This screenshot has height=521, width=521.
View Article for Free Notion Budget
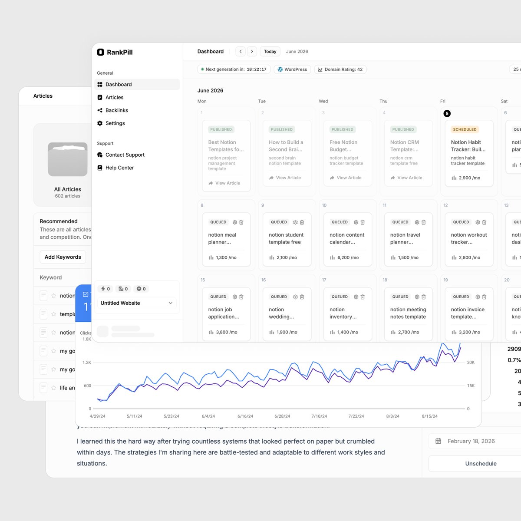coord(346,178)
